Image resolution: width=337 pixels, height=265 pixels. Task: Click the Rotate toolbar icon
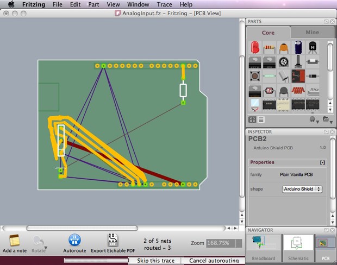pyautogui.click(x=38, y=241)
